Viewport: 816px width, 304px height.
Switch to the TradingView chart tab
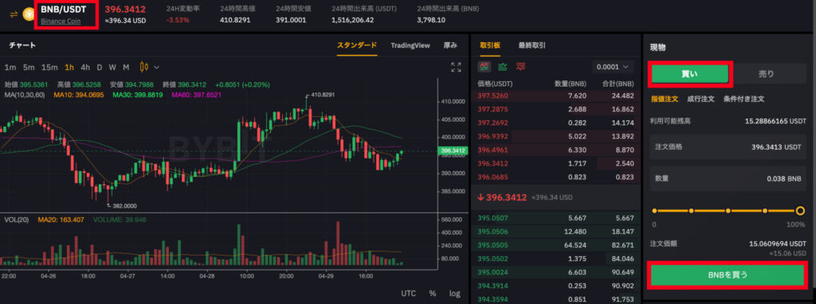410,45
